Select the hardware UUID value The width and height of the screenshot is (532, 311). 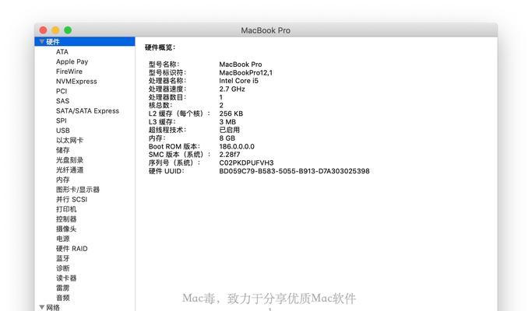pos(294,171)
